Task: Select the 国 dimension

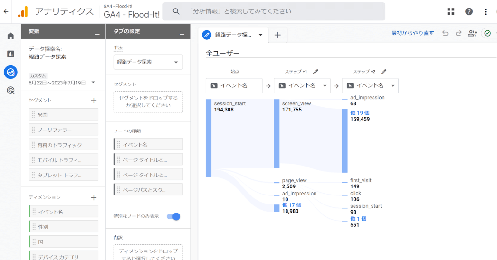Action: (63, 242)
